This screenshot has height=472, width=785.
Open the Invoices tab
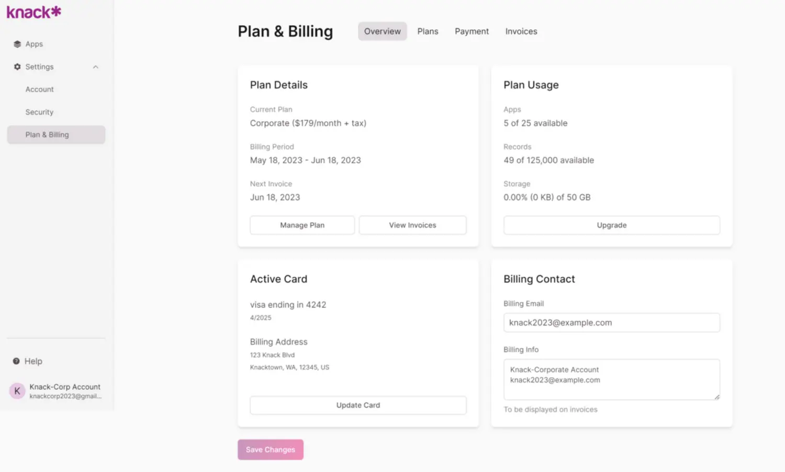click(x=521, y=31)
